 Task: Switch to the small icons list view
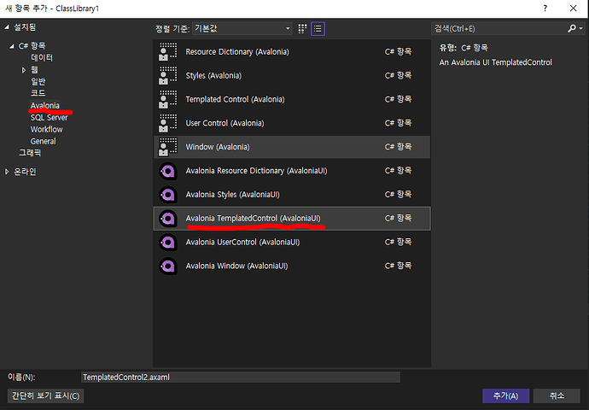point(318,29)
